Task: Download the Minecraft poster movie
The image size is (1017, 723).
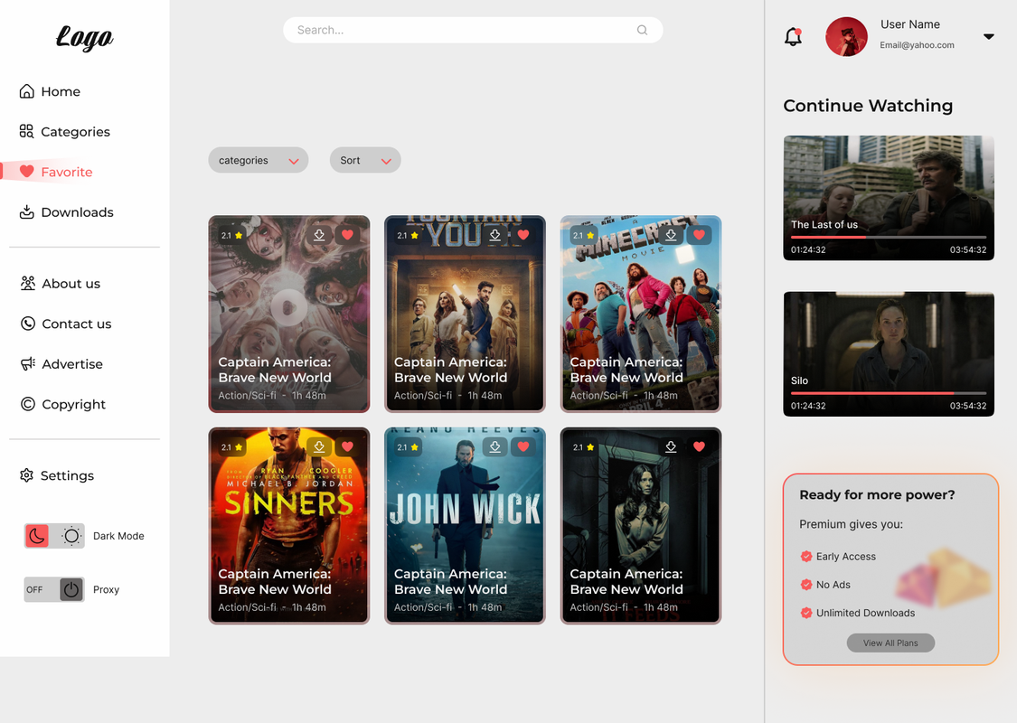Action: [x=671, y=235]
